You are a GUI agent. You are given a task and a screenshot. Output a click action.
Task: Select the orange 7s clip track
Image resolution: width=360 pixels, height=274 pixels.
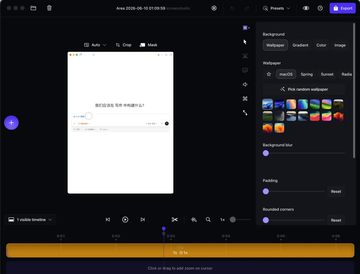coord(180,250)
